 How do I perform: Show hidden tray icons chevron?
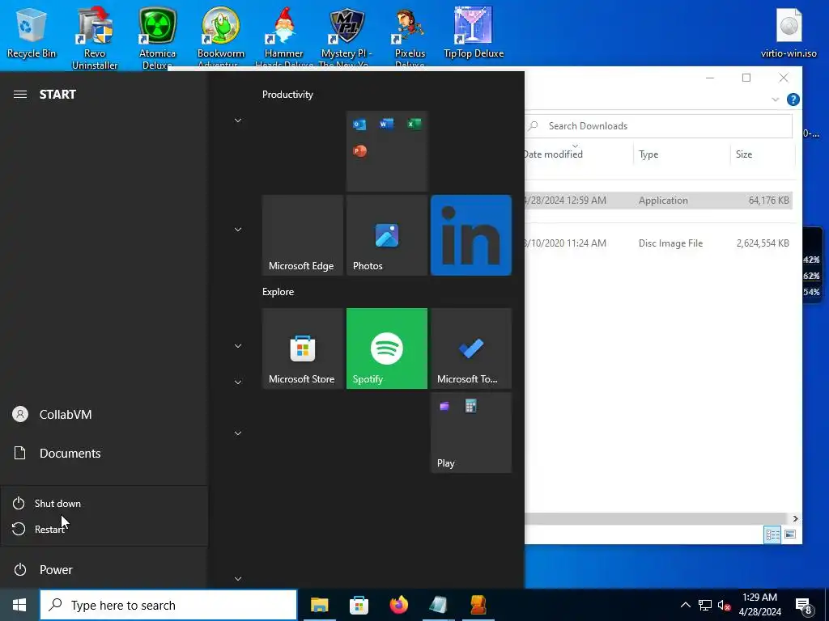pos(685,605)
